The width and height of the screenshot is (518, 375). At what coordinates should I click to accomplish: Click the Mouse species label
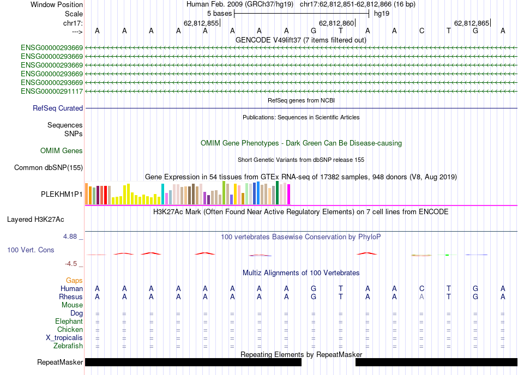[72, 305]
